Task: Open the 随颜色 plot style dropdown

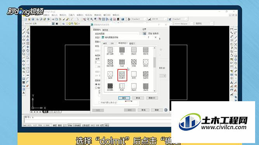Action: [x=204, y=24]
